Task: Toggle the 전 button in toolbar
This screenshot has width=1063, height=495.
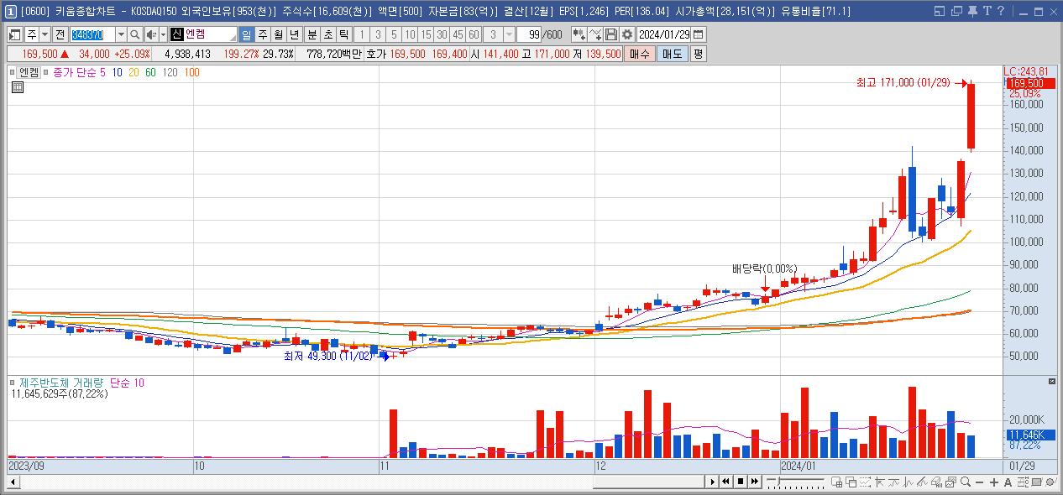Action: tap(60, 34)
